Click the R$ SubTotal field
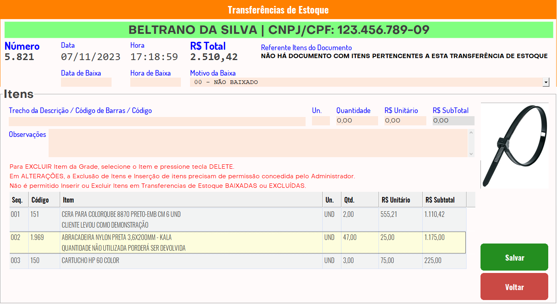This screenshot has height=304, width=557. click(x=453, y=121)
